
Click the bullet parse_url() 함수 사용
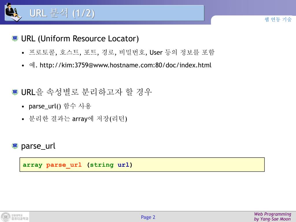pyautogui.click(x=60, y=106)
